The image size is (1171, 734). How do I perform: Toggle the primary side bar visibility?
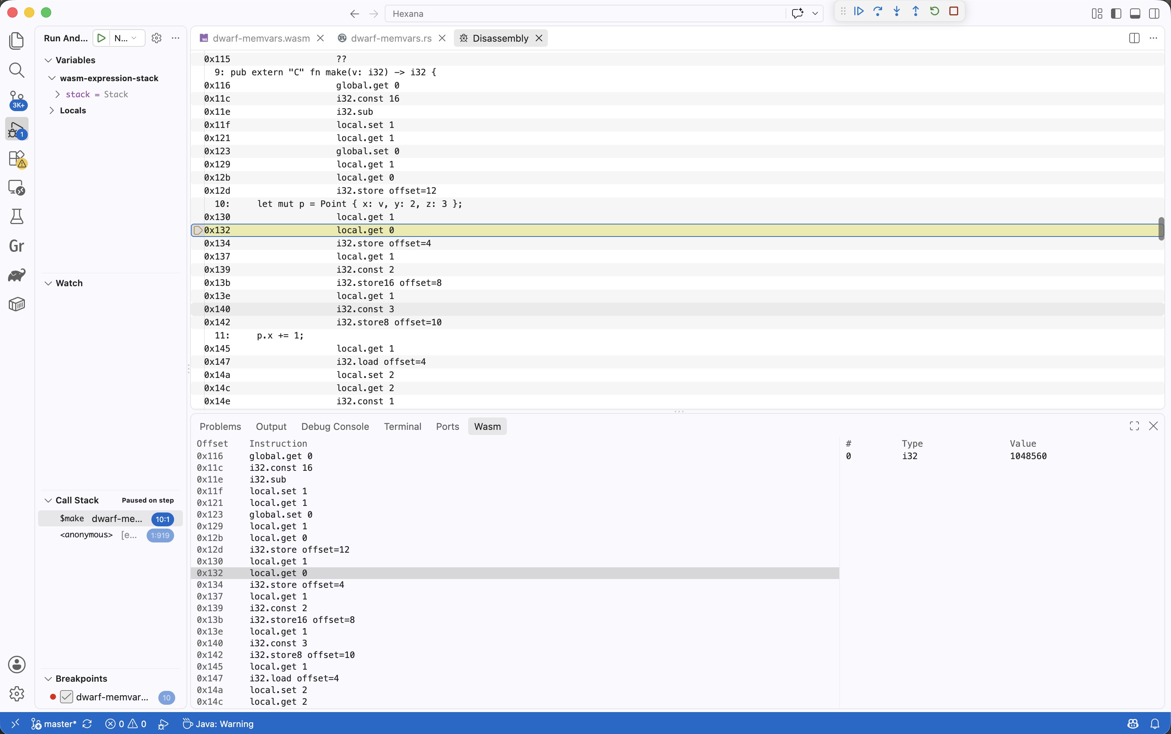click(1116, 14)
